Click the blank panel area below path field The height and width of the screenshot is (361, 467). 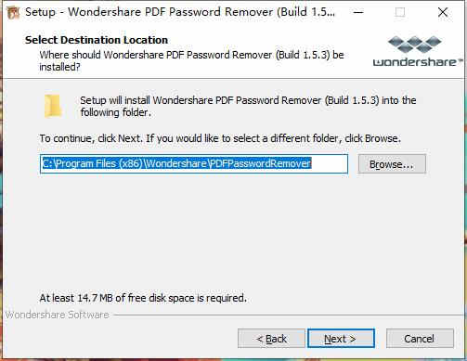tap(232, 232)
